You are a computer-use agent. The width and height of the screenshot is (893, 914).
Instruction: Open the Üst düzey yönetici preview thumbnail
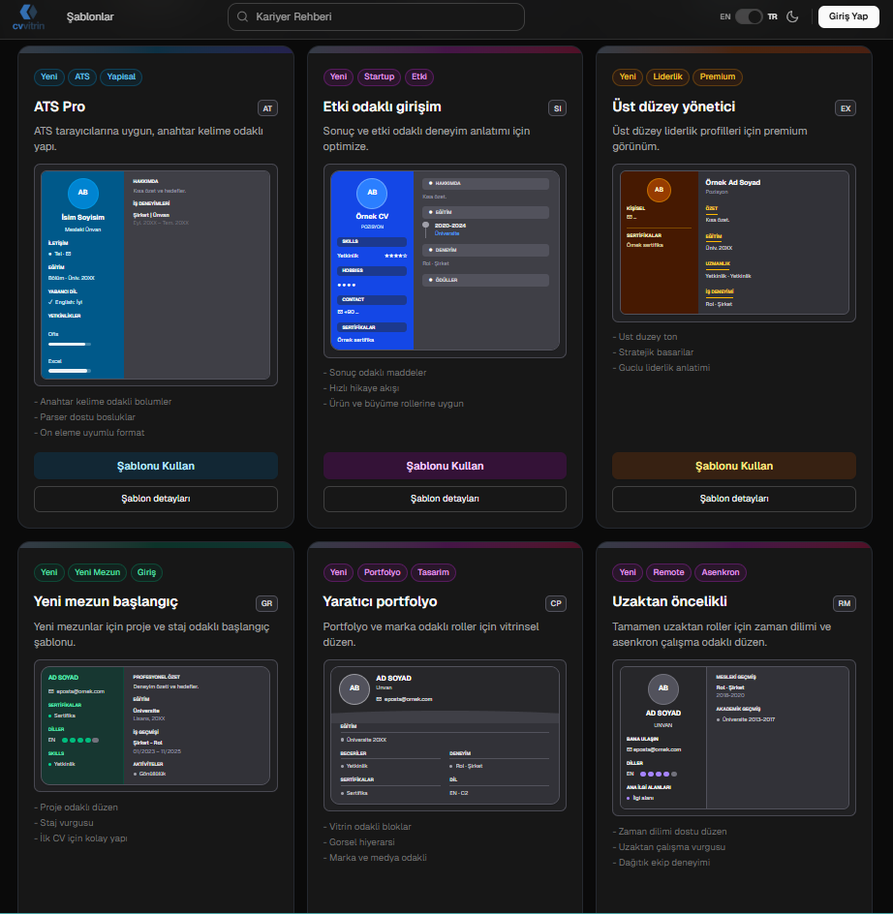[x=734, y=242]
